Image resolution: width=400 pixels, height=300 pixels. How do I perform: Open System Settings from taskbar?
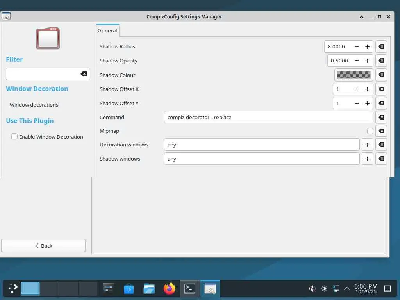point(109,289)
